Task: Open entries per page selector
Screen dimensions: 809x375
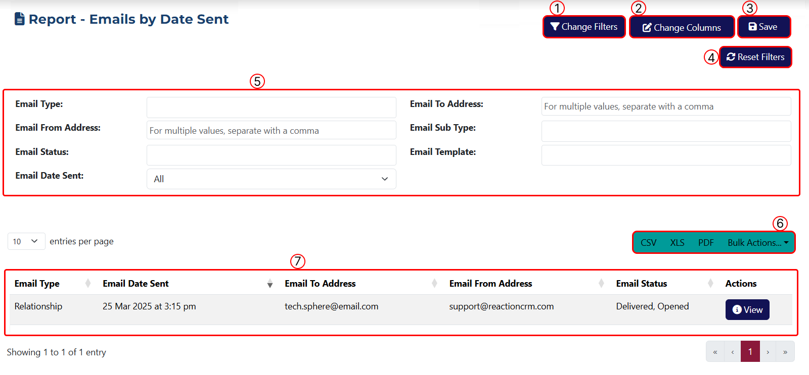Action: [26, 241]
